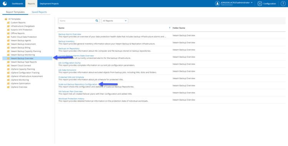Open the Dashboards menu
The image size is (288, 146).
[x=17, y=4]
